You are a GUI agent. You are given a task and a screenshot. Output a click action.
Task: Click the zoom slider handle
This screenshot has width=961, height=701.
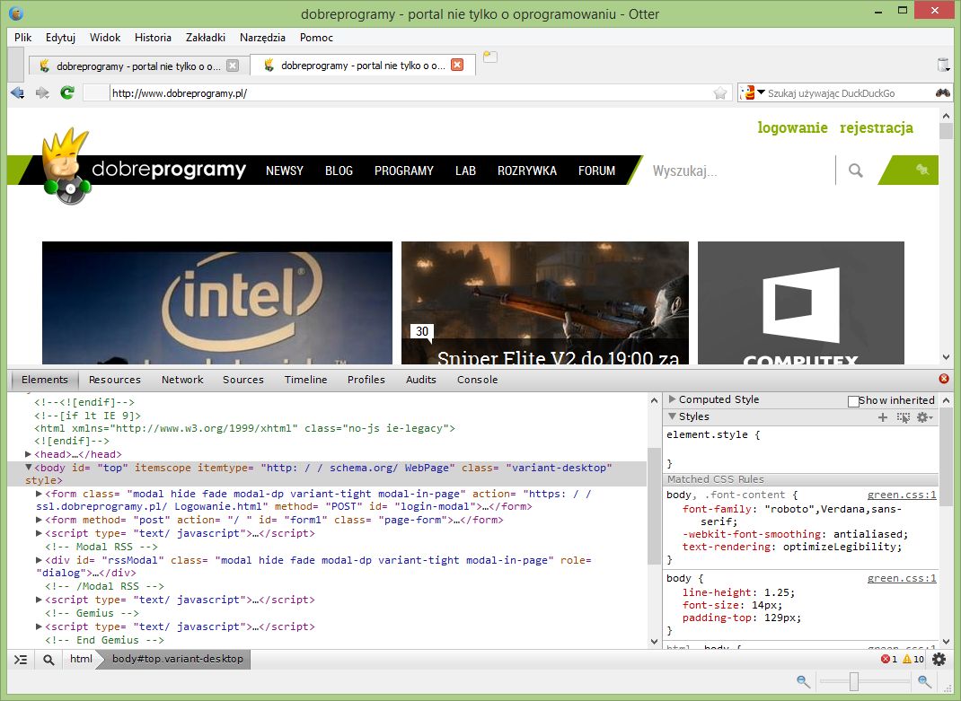pos(854,682)
